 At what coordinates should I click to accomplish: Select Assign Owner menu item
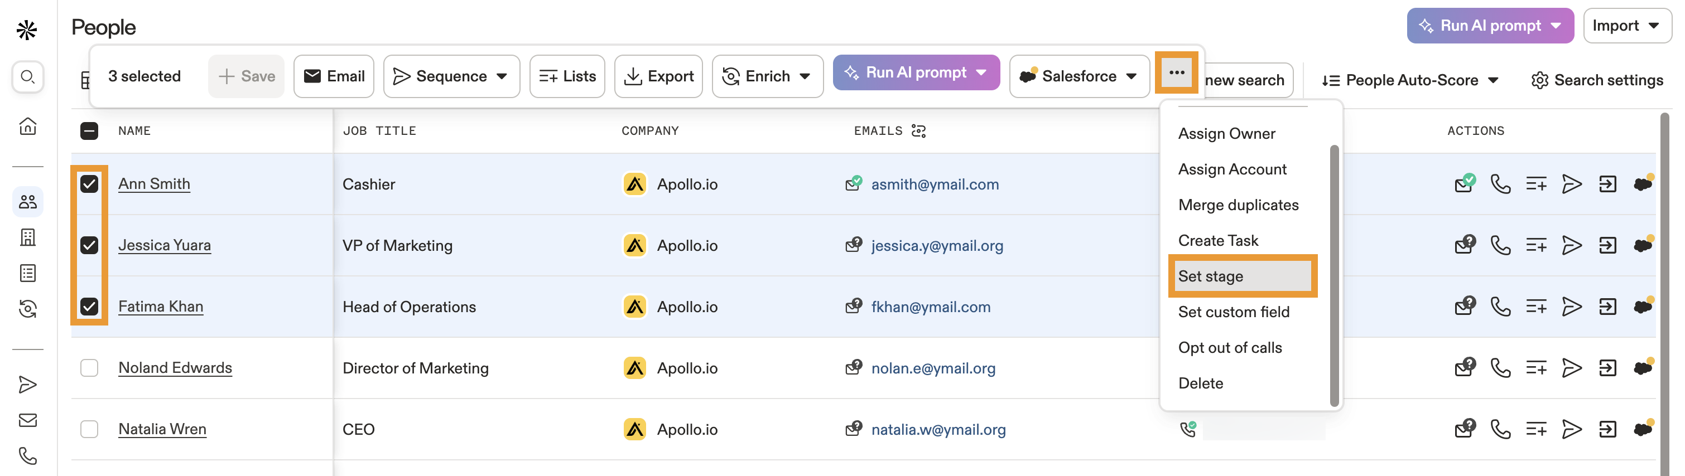[x=1226, y=133]
